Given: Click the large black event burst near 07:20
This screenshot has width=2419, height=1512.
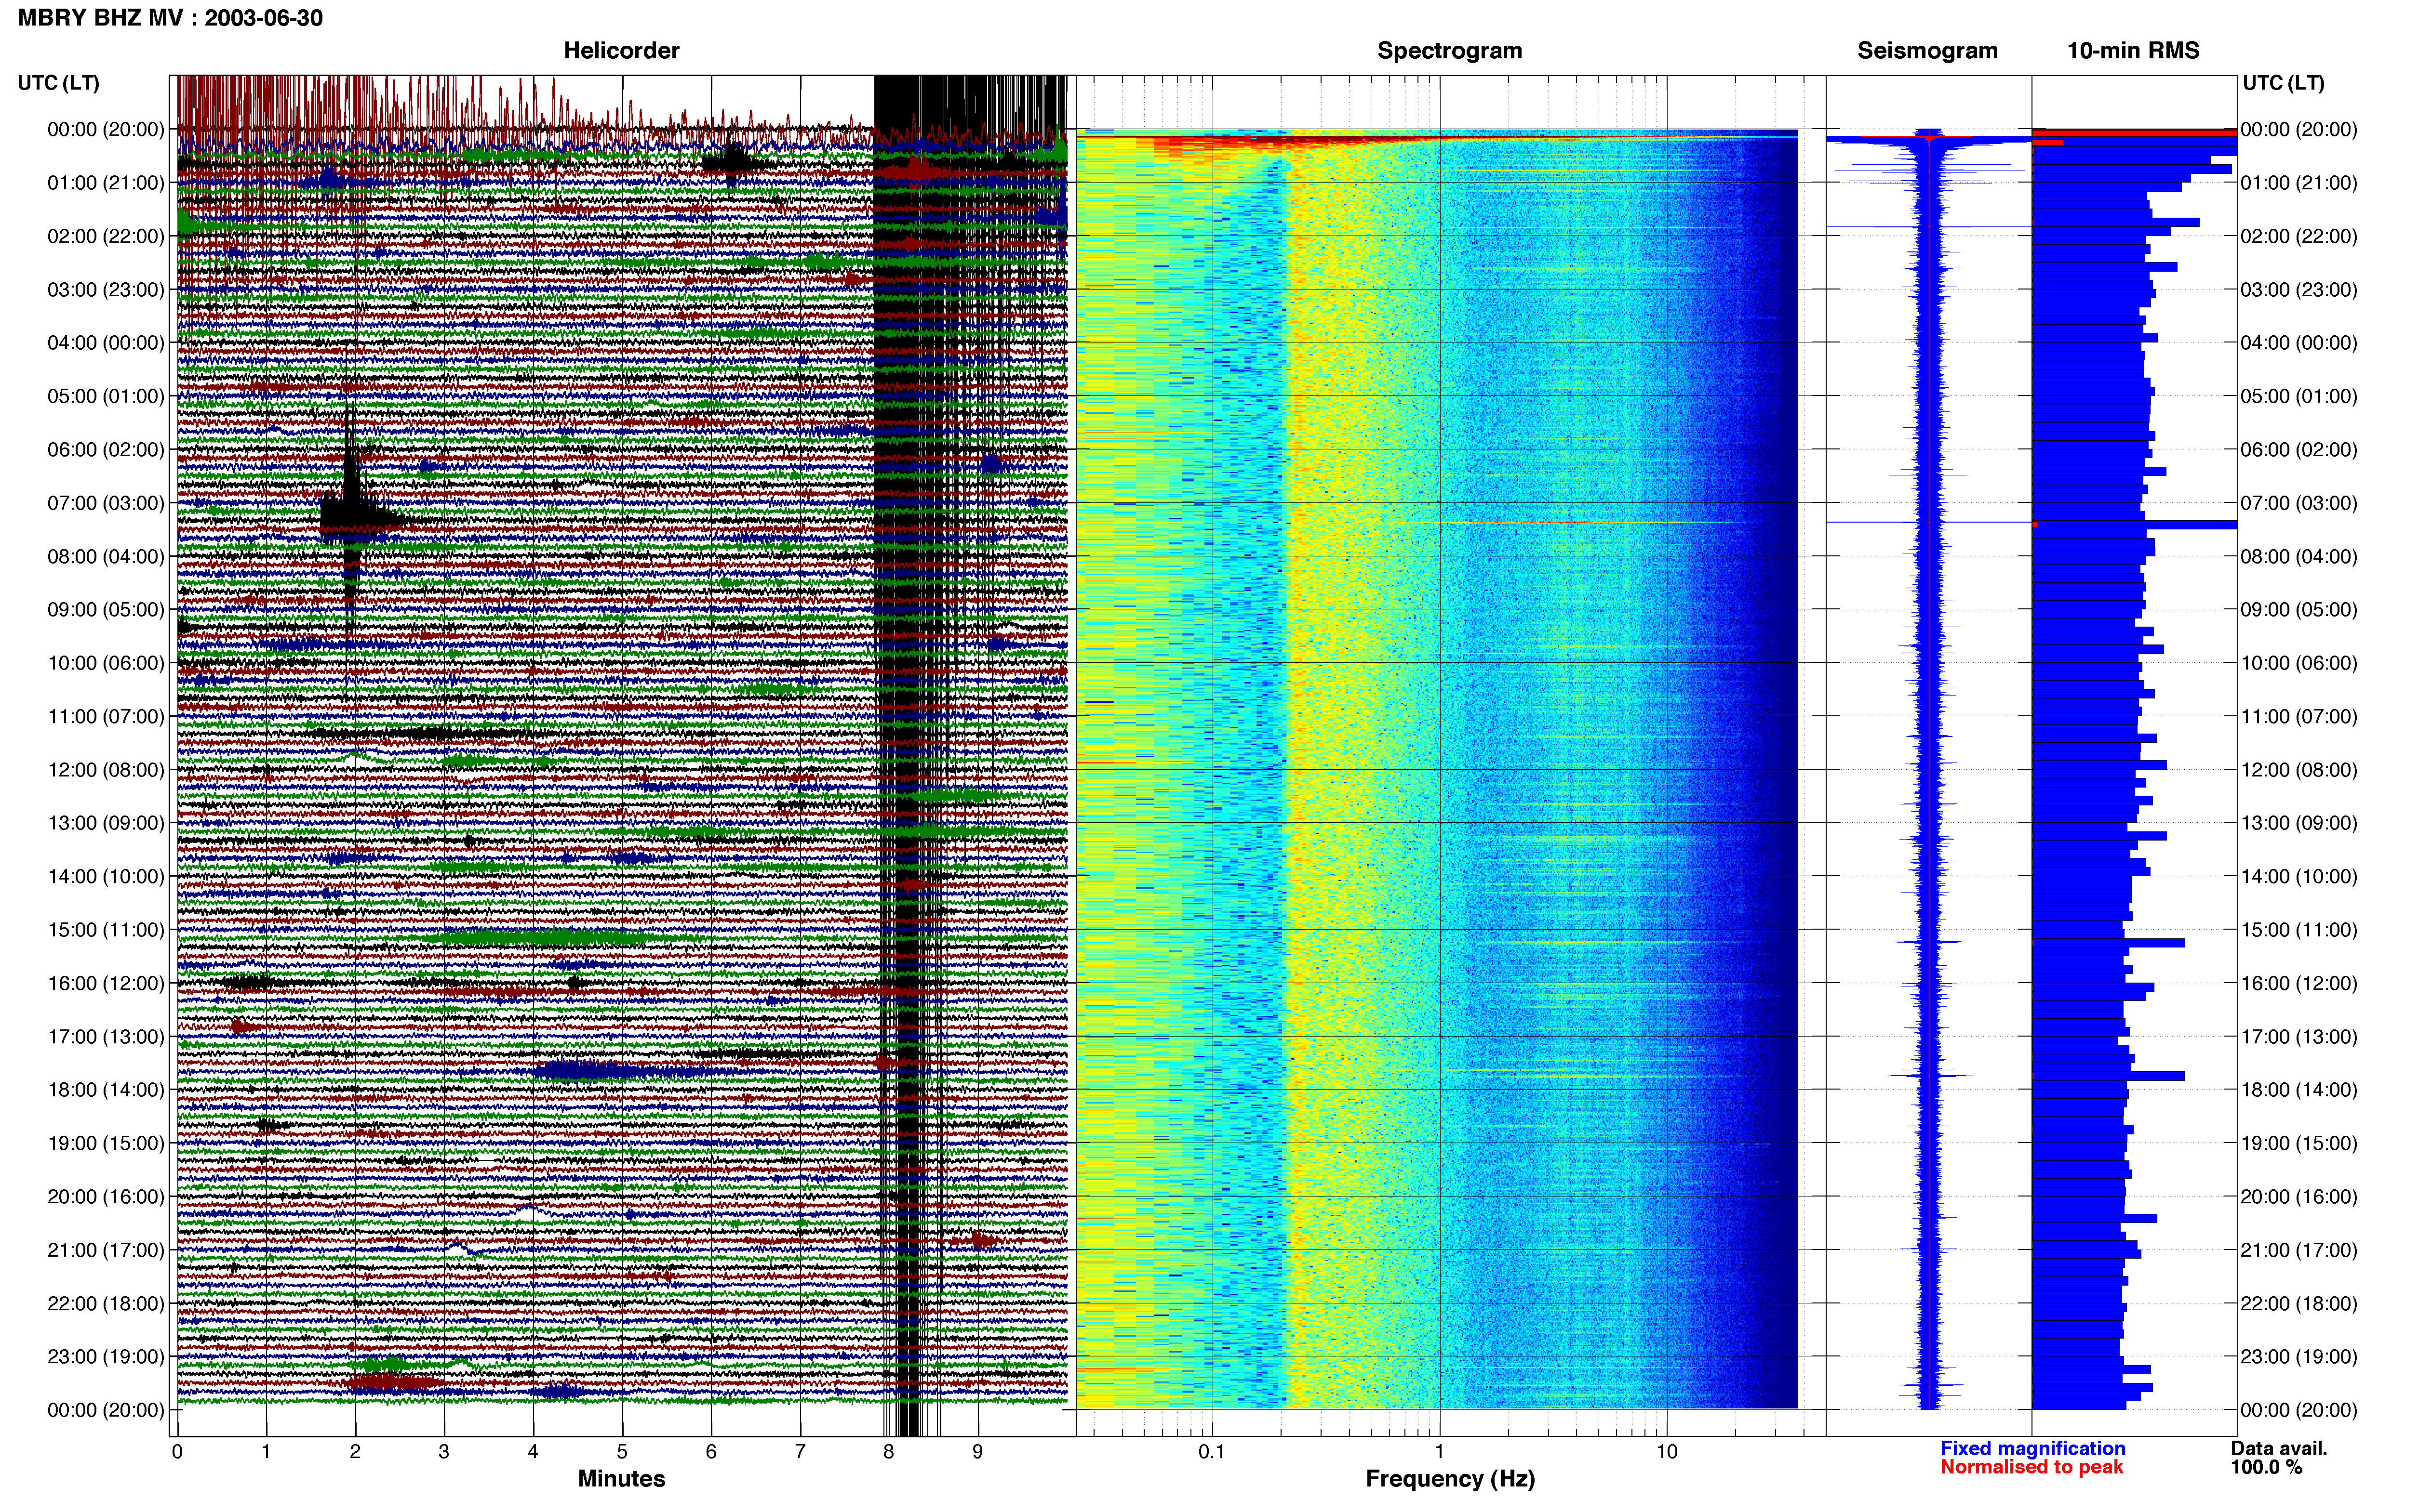Looking at the screenshot, I should point(352,517).
